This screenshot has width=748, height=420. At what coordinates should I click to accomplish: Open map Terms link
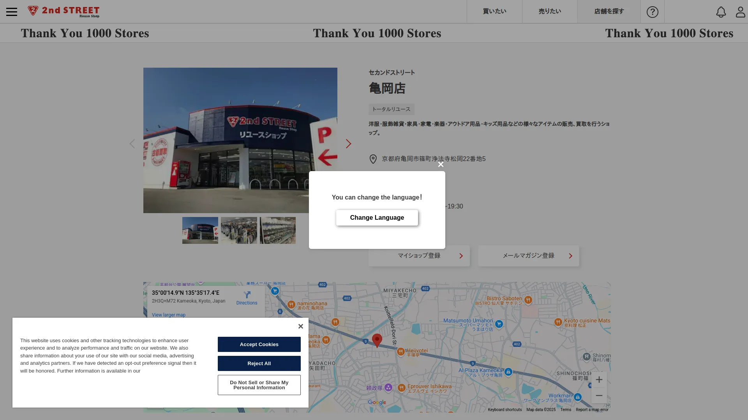click(566, 409)
